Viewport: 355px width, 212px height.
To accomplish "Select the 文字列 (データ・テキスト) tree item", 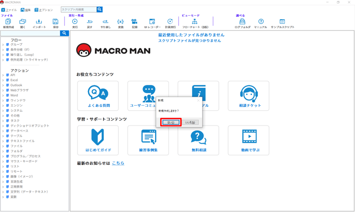I will pos(29,192).
